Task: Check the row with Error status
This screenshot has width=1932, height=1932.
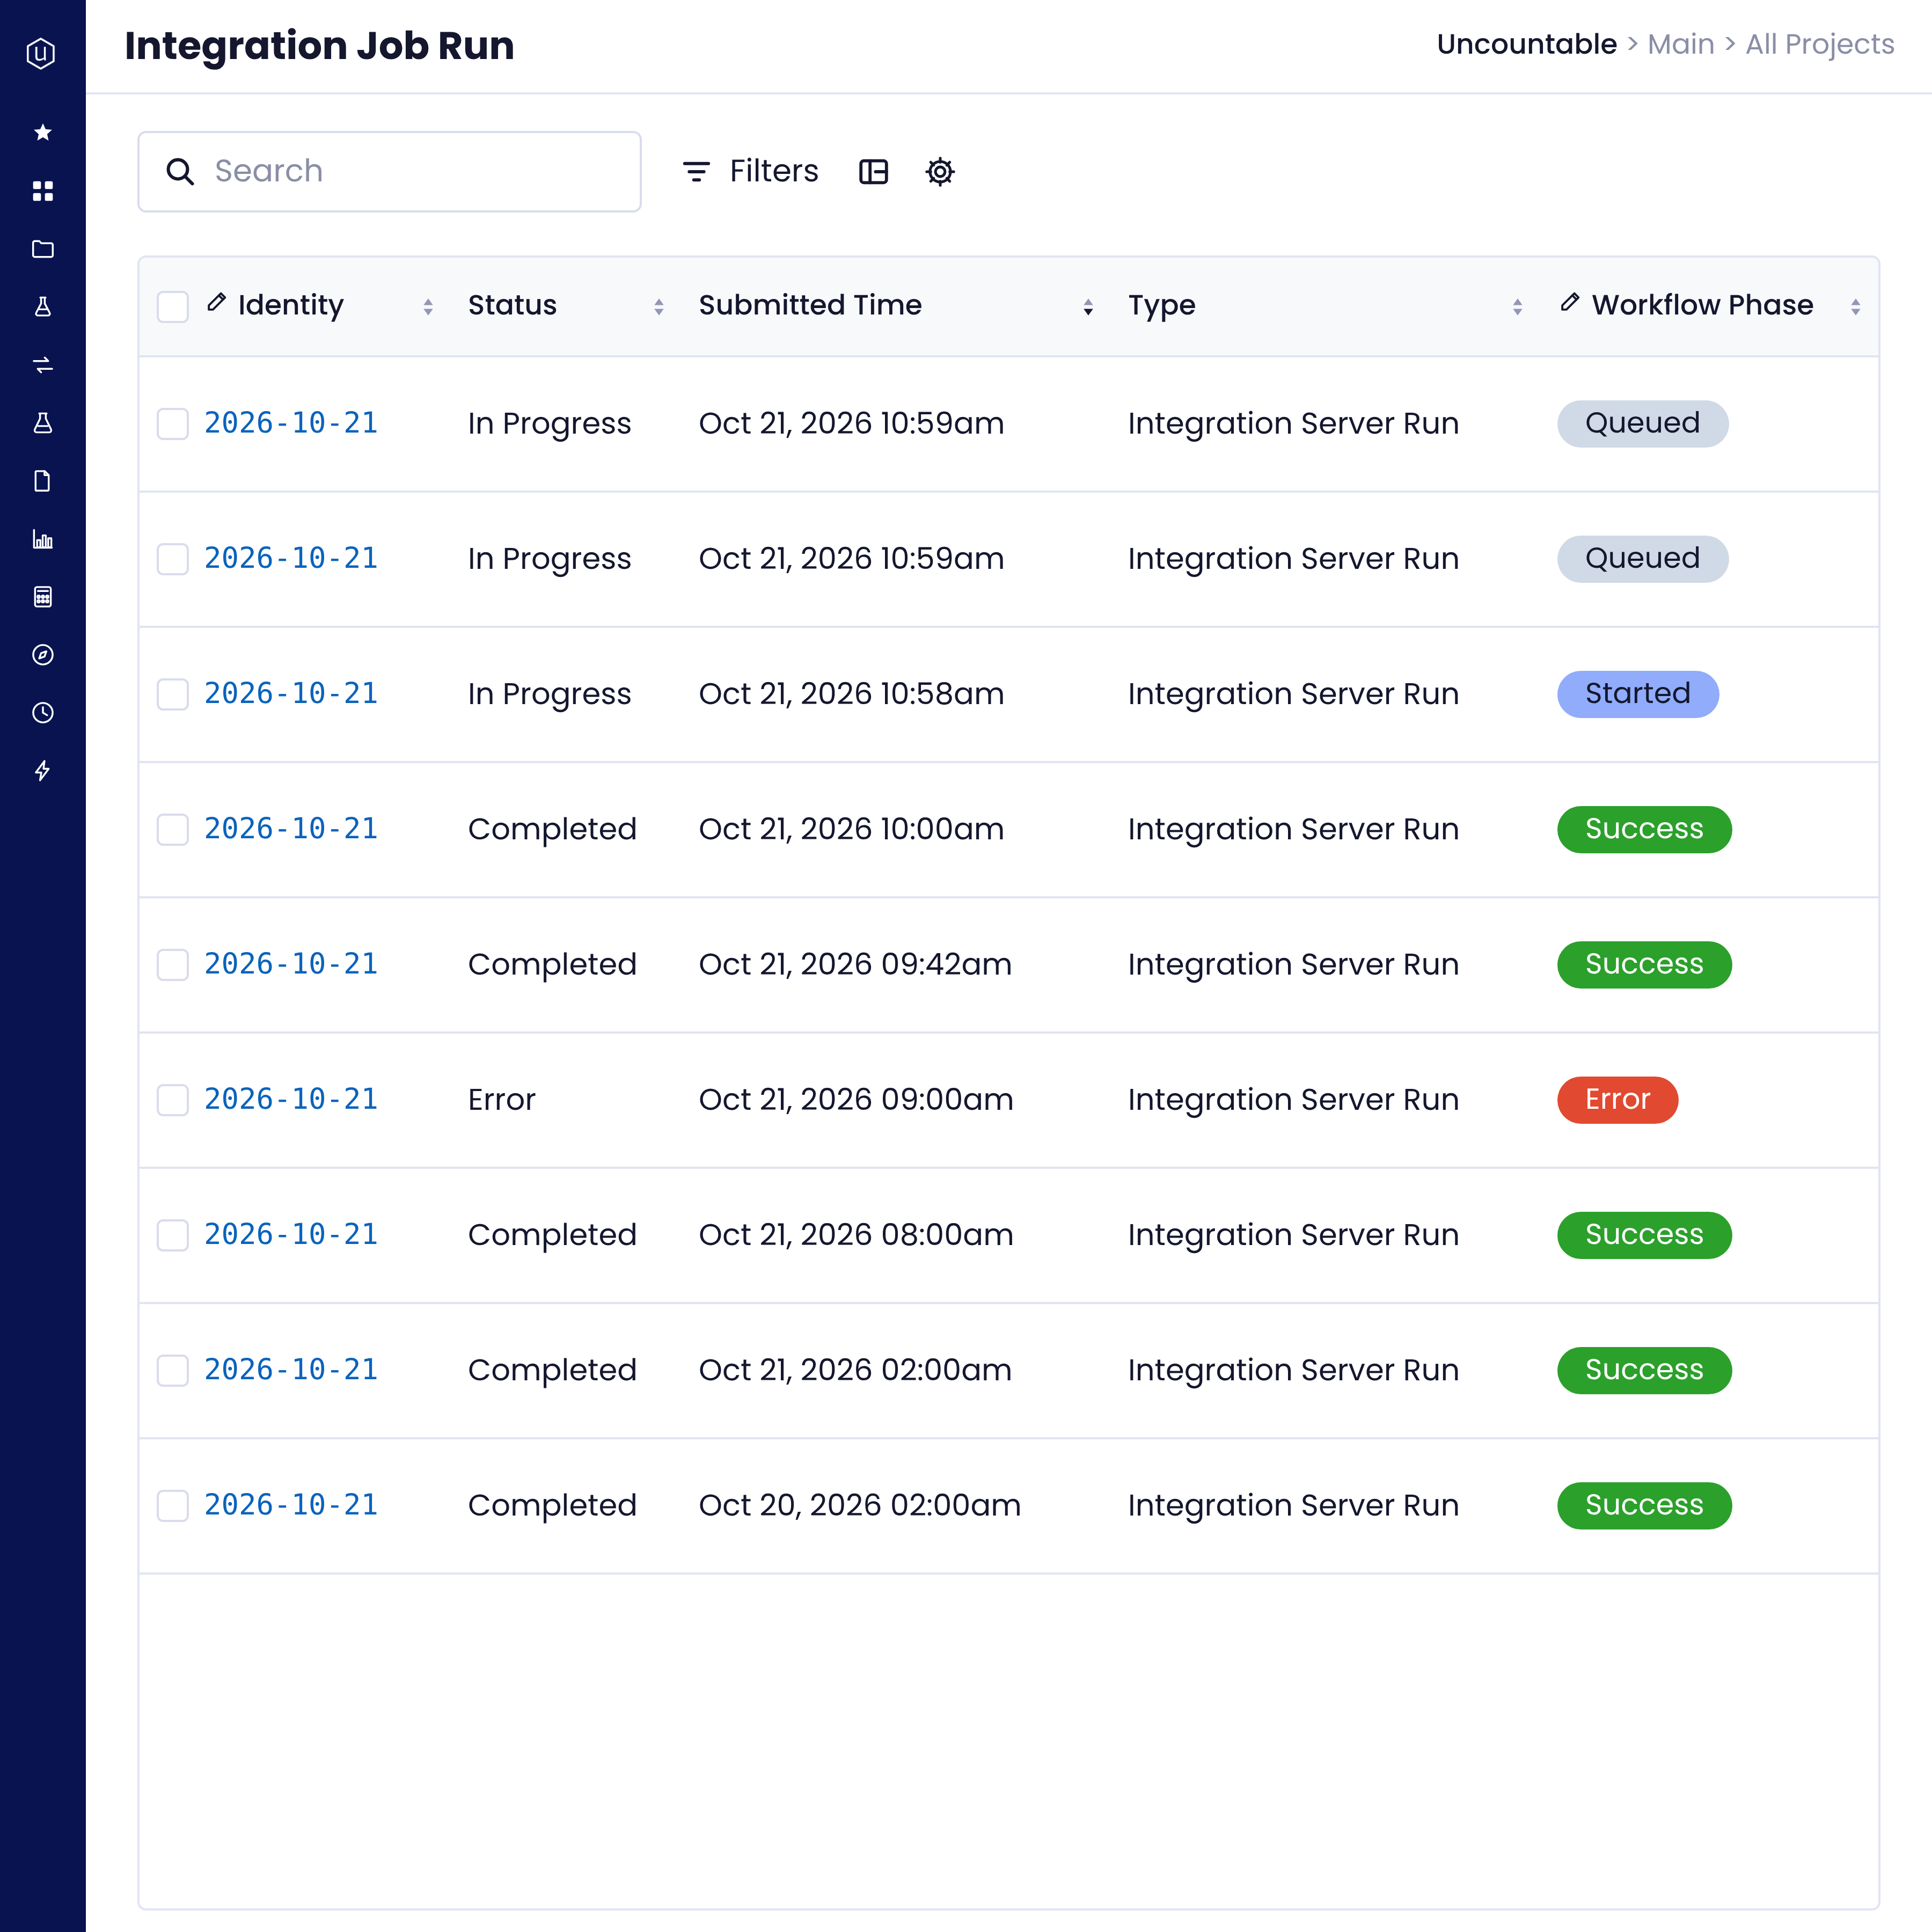Action: coord(173,1100)
